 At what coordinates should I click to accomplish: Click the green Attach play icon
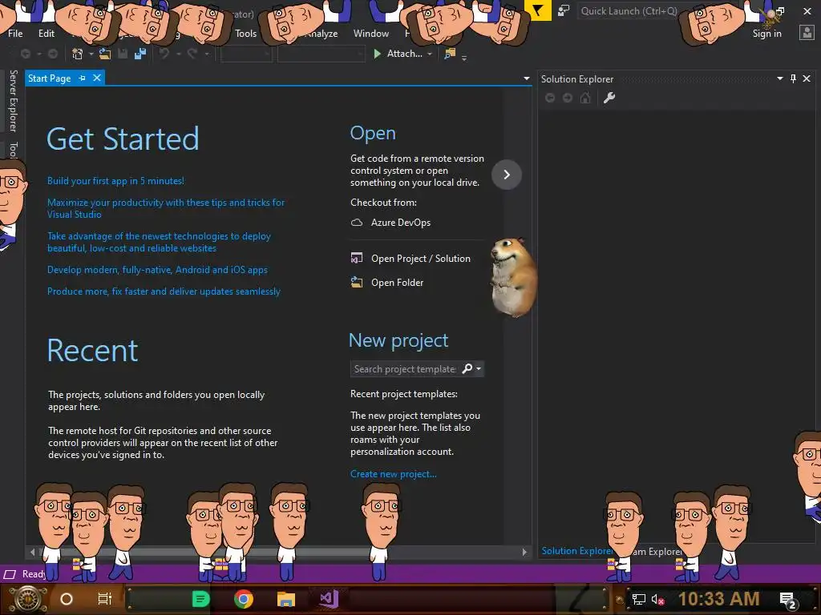[x=377, y=54]
